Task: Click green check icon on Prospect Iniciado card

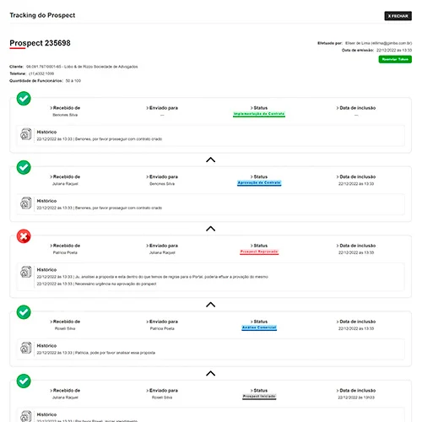Action: click(x=24, y=381)
